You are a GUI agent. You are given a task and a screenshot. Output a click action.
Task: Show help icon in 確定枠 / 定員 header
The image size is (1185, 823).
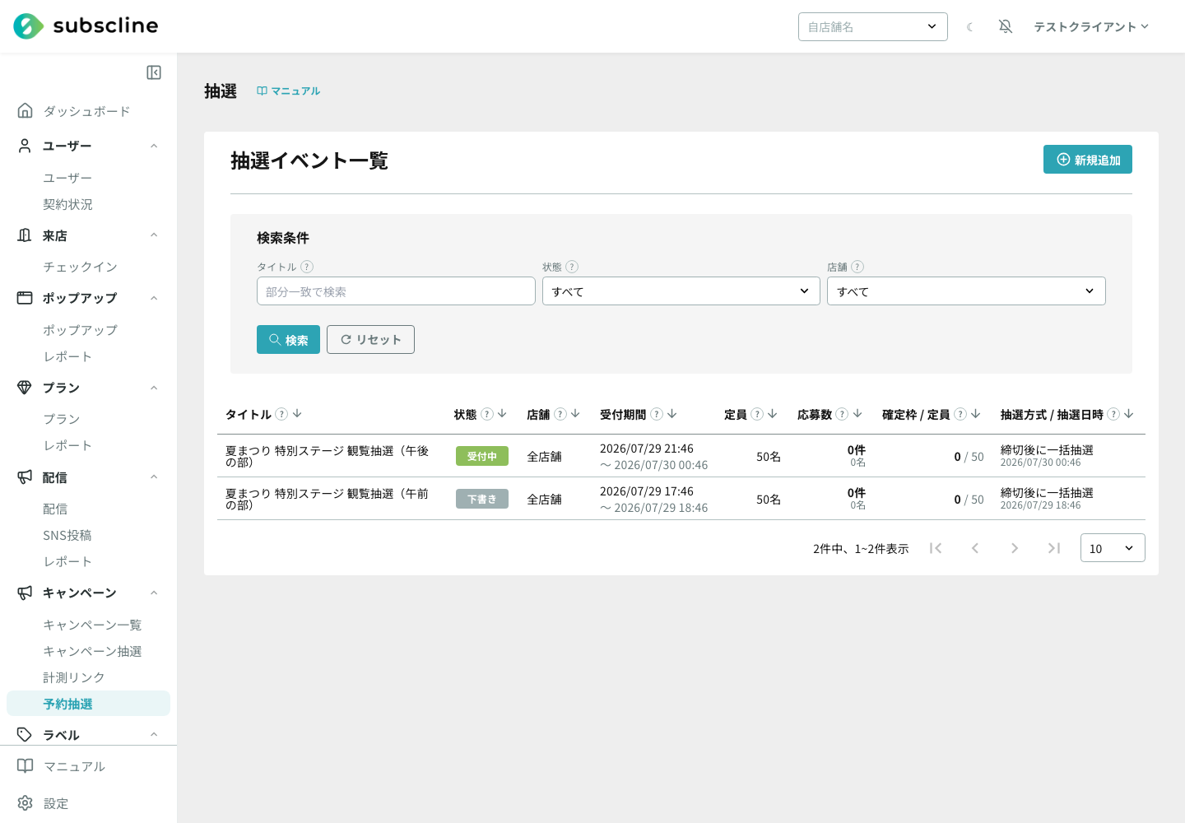[x=960, y=414]
